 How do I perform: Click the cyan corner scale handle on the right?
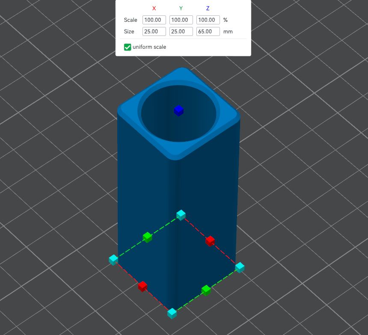coord(240,267)
